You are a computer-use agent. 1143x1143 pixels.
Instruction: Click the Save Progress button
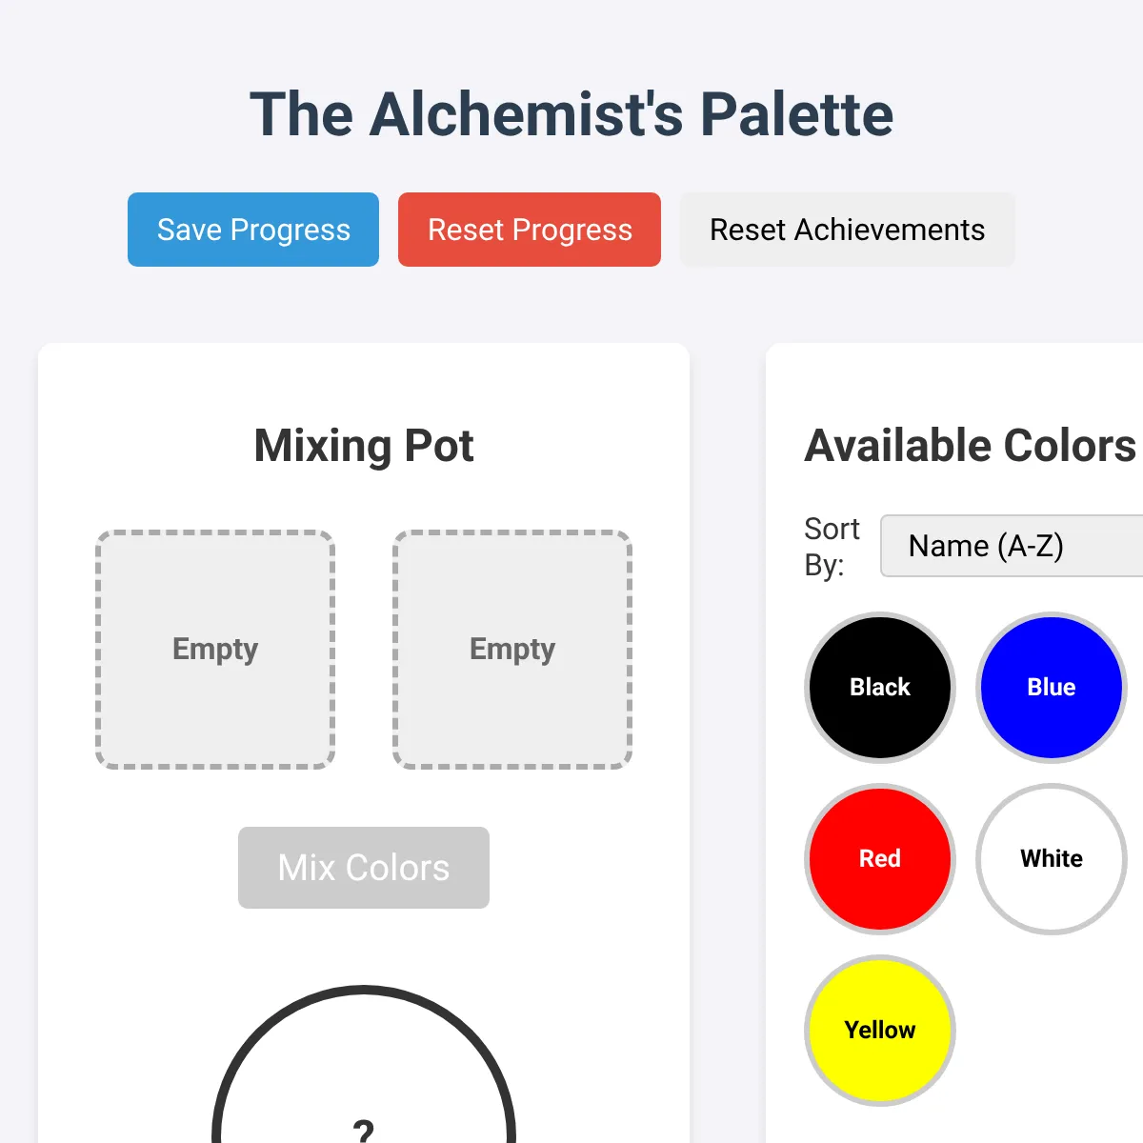point(253,230)
